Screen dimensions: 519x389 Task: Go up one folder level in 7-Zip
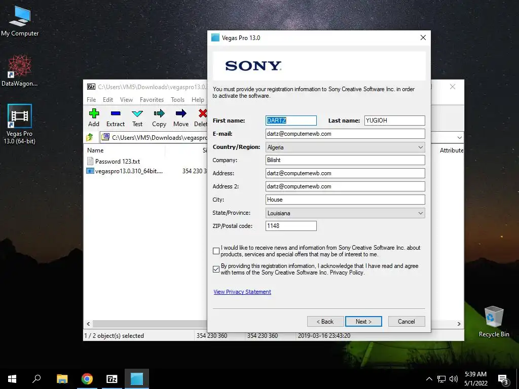pos(90,137)
